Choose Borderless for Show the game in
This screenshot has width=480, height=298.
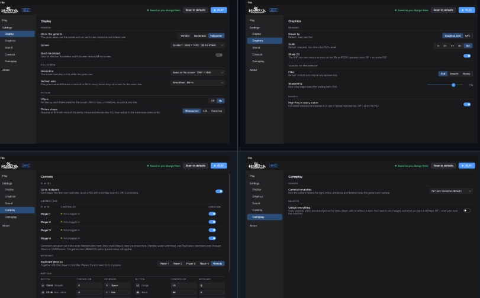coord(200,36)
